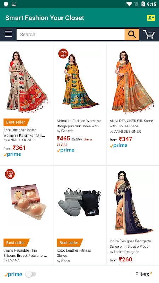Open the yellow contact card icon
This screenshot has width=159, height=283.
coord(151,18)
